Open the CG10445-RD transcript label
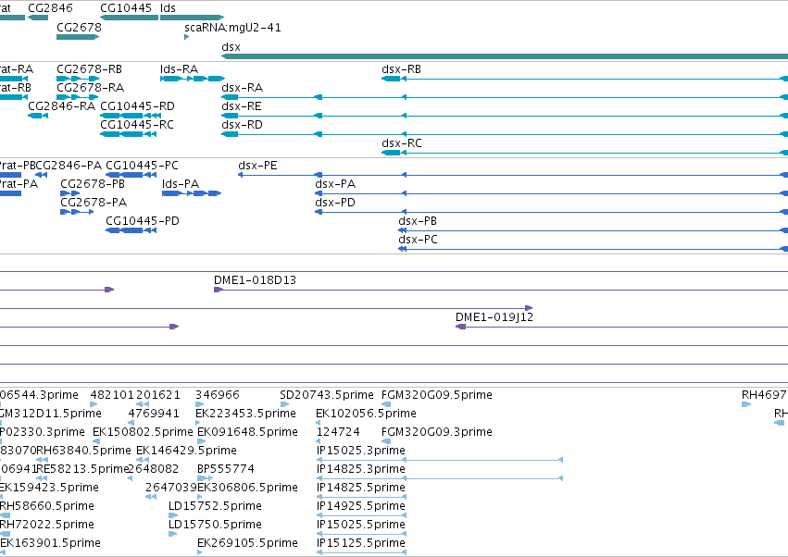 click(x=138, y=106)
